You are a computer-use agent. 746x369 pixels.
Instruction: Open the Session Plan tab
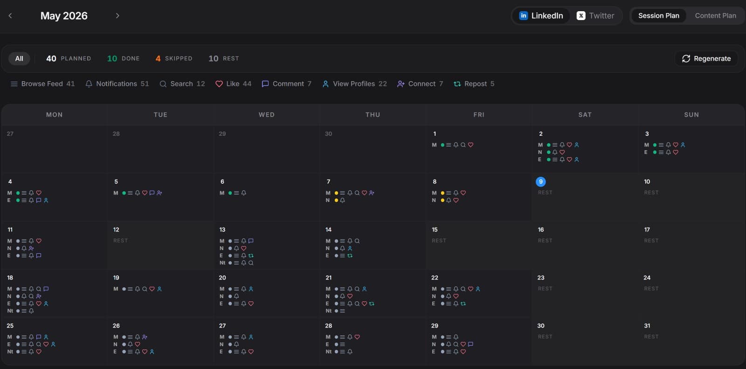point(659,15)
